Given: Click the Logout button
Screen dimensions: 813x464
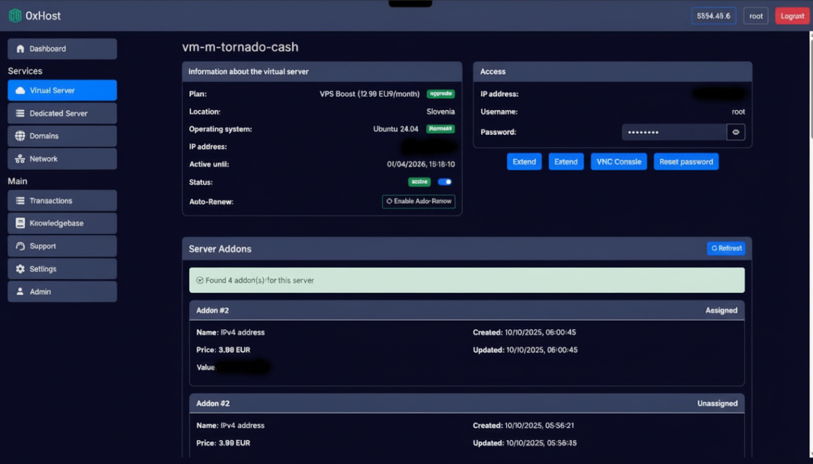Looking at the screenshot, I should (x=791, y=15).
